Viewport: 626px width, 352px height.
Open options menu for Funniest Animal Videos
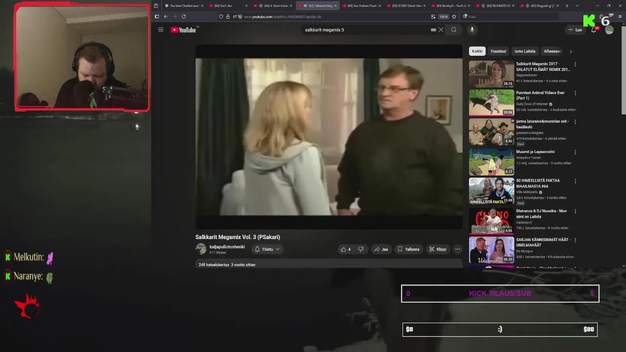pos(575,93)
